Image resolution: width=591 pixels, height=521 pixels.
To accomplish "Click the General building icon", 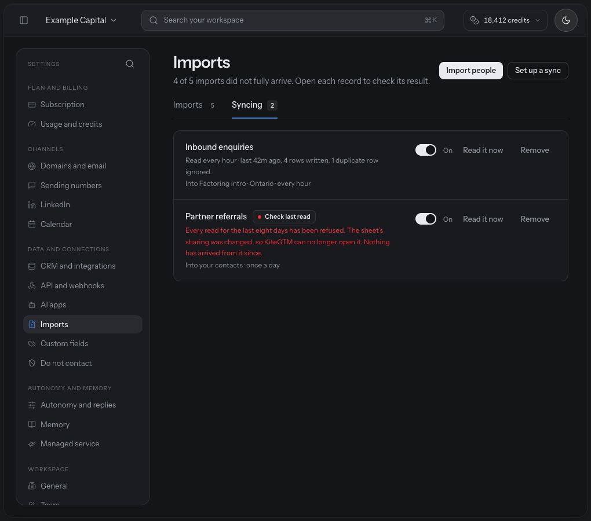I will (x=32, y=486).
